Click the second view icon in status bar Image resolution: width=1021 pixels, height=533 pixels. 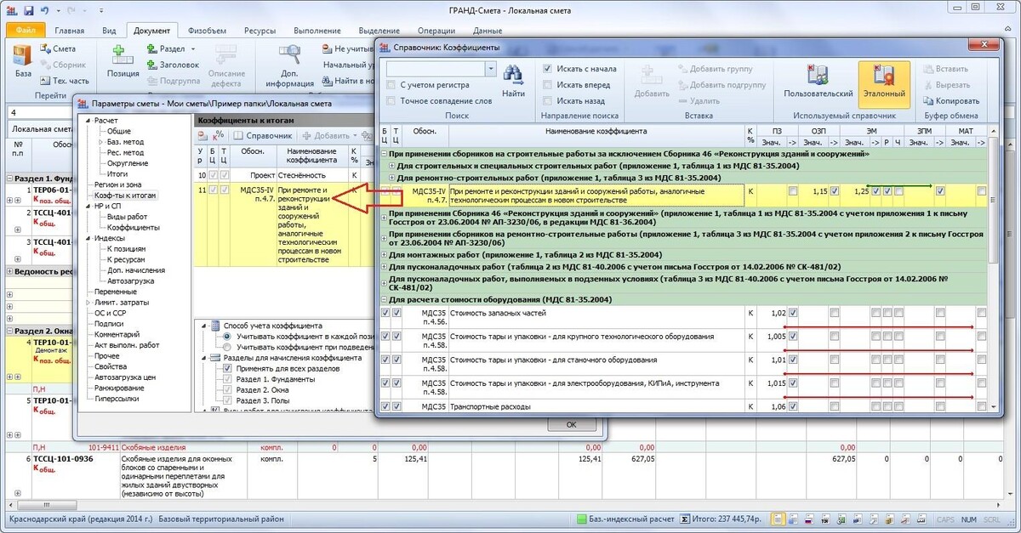[793, 519]
